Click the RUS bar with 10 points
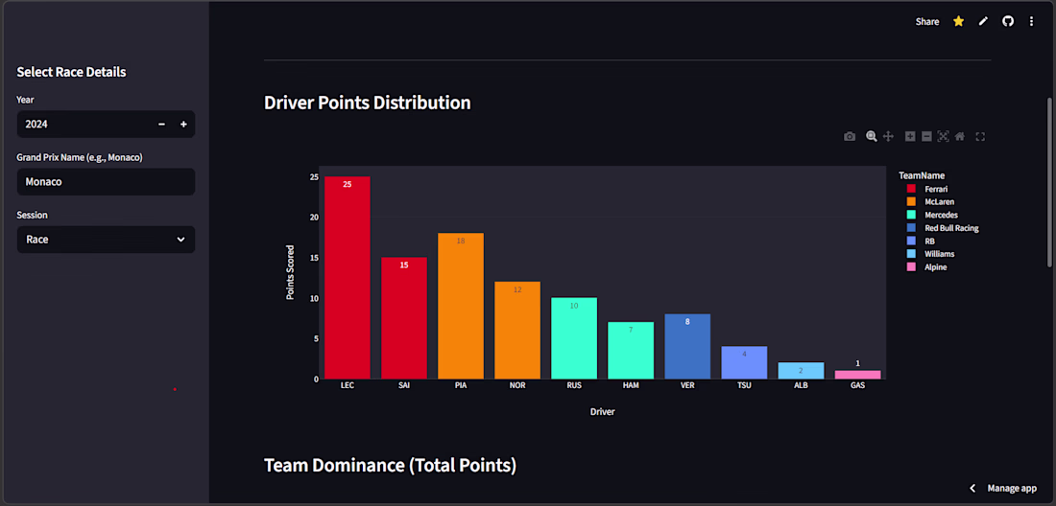 click(574, 338)
